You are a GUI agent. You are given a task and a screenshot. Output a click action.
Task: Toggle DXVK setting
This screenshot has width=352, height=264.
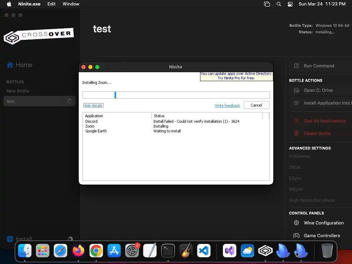click(295, 167)
